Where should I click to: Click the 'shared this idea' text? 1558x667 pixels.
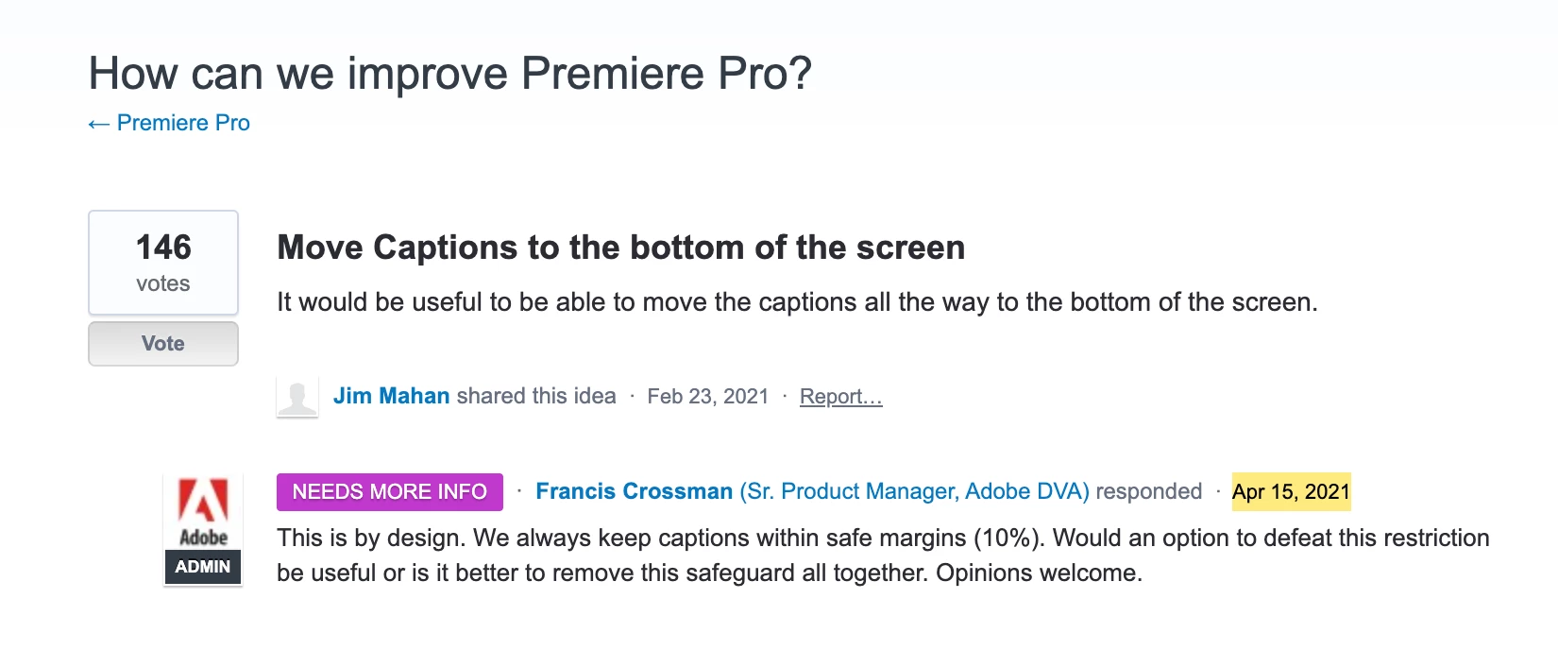tap(535, 396)
